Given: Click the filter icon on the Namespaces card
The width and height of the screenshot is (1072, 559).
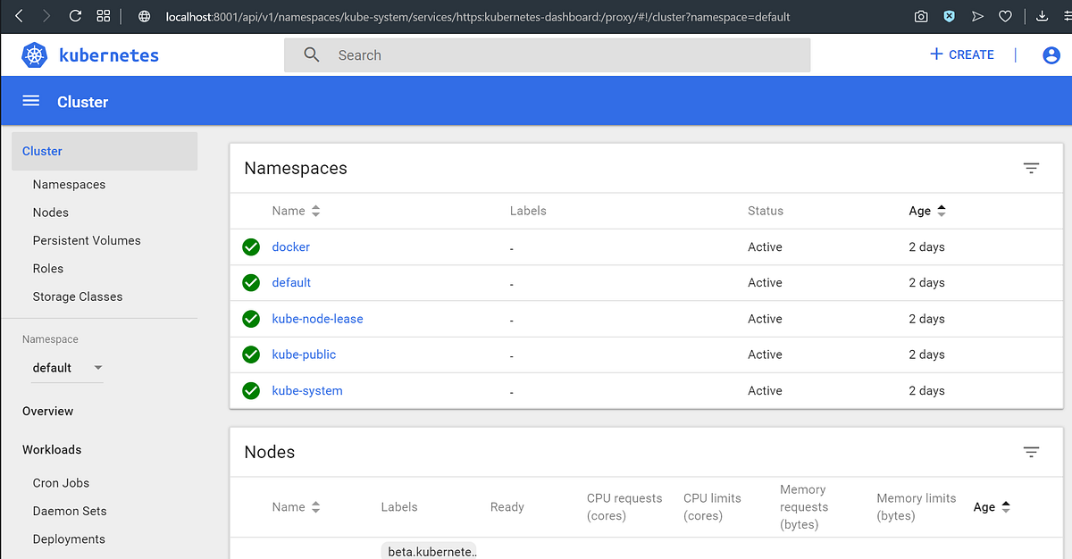Looking at the screenshot, I should [1031, 168].
